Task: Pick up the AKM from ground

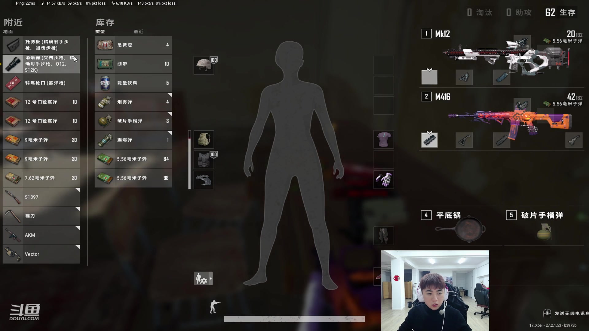Action: point(41,235)
